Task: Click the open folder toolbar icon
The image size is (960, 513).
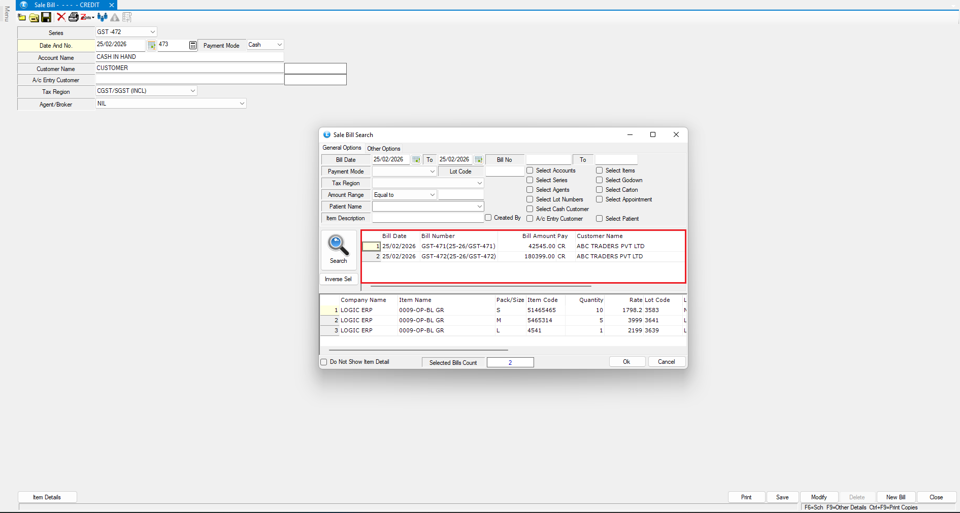Action: (34, 17)
